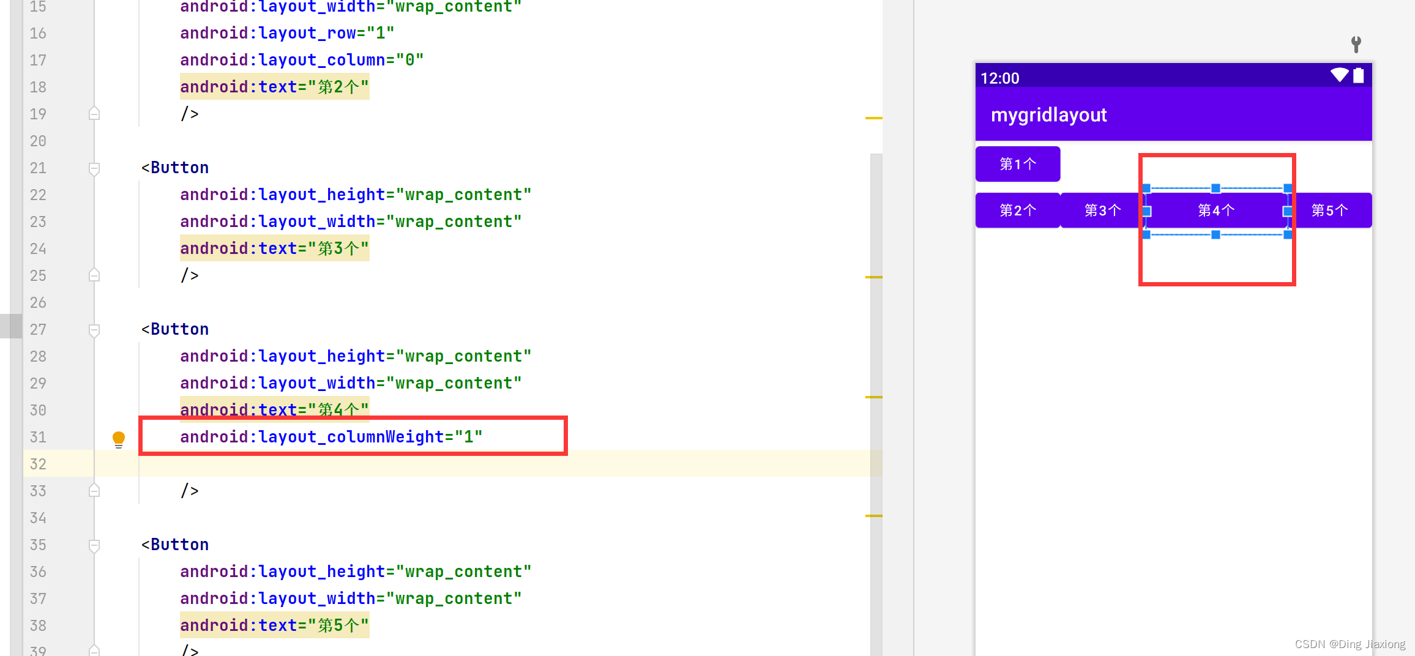Screen dimensions: 1415x656
Task: Click <Button text on line 27
Action: click(x=175, y=329)
